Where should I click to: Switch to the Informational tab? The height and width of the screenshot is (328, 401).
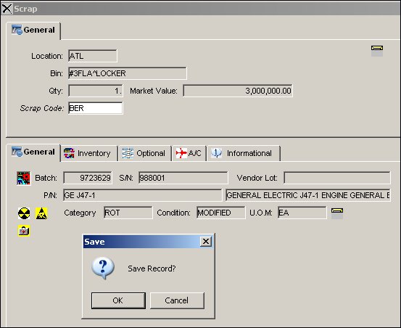244,153
